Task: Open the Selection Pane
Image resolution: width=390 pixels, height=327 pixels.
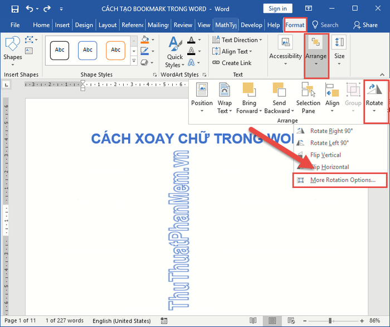Action: coord(308,98)
